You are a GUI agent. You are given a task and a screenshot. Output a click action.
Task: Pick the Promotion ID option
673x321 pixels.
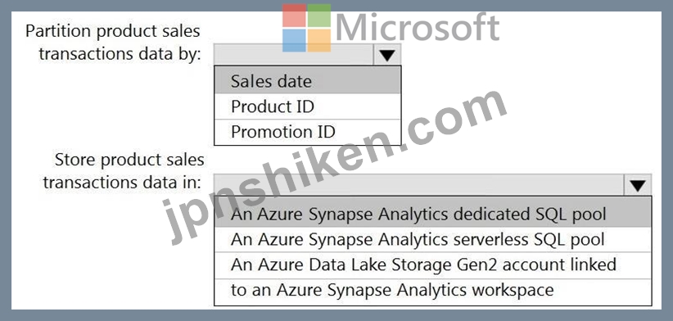pos(307,132)
